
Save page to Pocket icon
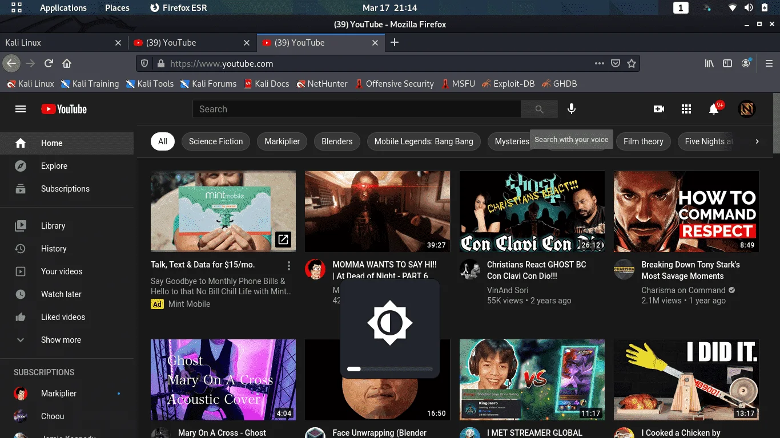(x=616, y=63)
